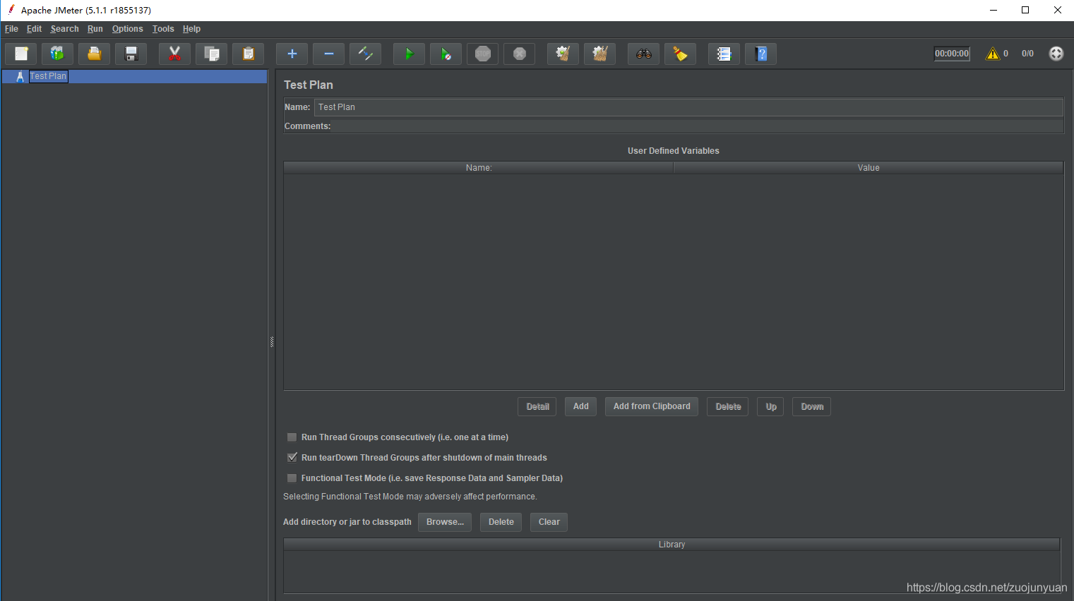Click the Up button
Viewport: 1074px width, 601px height.
(770, 406)
